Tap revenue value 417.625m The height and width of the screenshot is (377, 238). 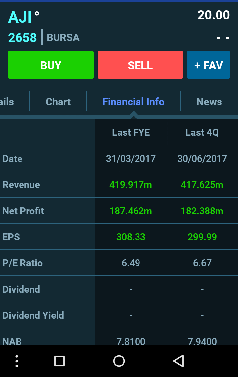[202, 185]
